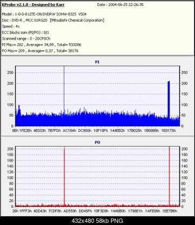Screen dimensions: 195x225
Task: Click the PI Max= 282 statistics line
Action: (x=41, y=45)
